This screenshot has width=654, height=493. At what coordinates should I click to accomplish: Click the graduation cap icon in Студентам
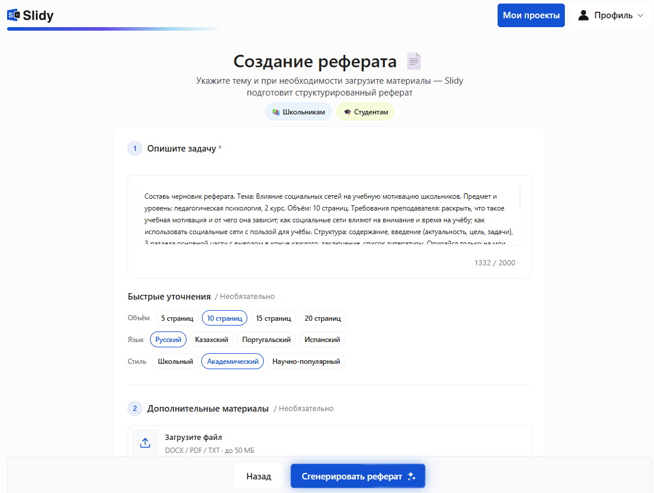347,112
